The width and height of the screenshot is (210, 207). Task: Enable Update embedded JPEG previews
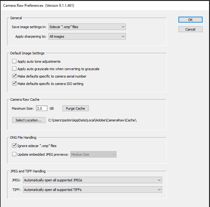[14, 154]
